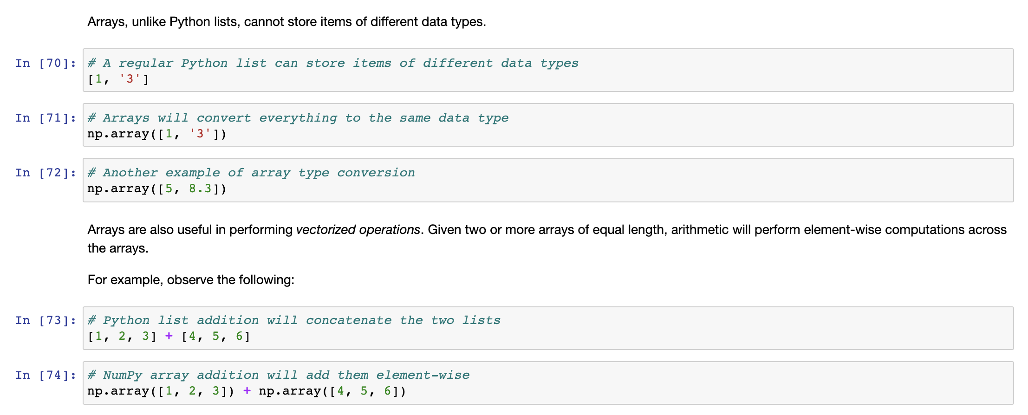Click the comment about Python list addition
The width and height of the screenshot is (1028, 415).
294,320
